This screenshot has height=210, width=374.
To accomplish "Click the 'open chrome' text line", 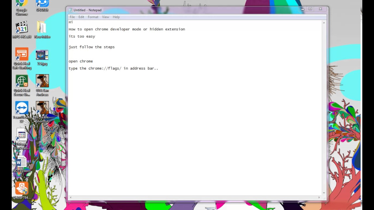I will click(81, 61).
